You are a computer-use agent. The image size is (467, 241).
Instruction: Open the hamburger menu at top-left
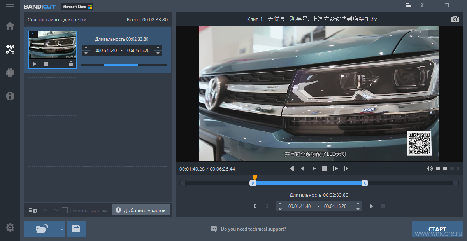pos(10,7)
